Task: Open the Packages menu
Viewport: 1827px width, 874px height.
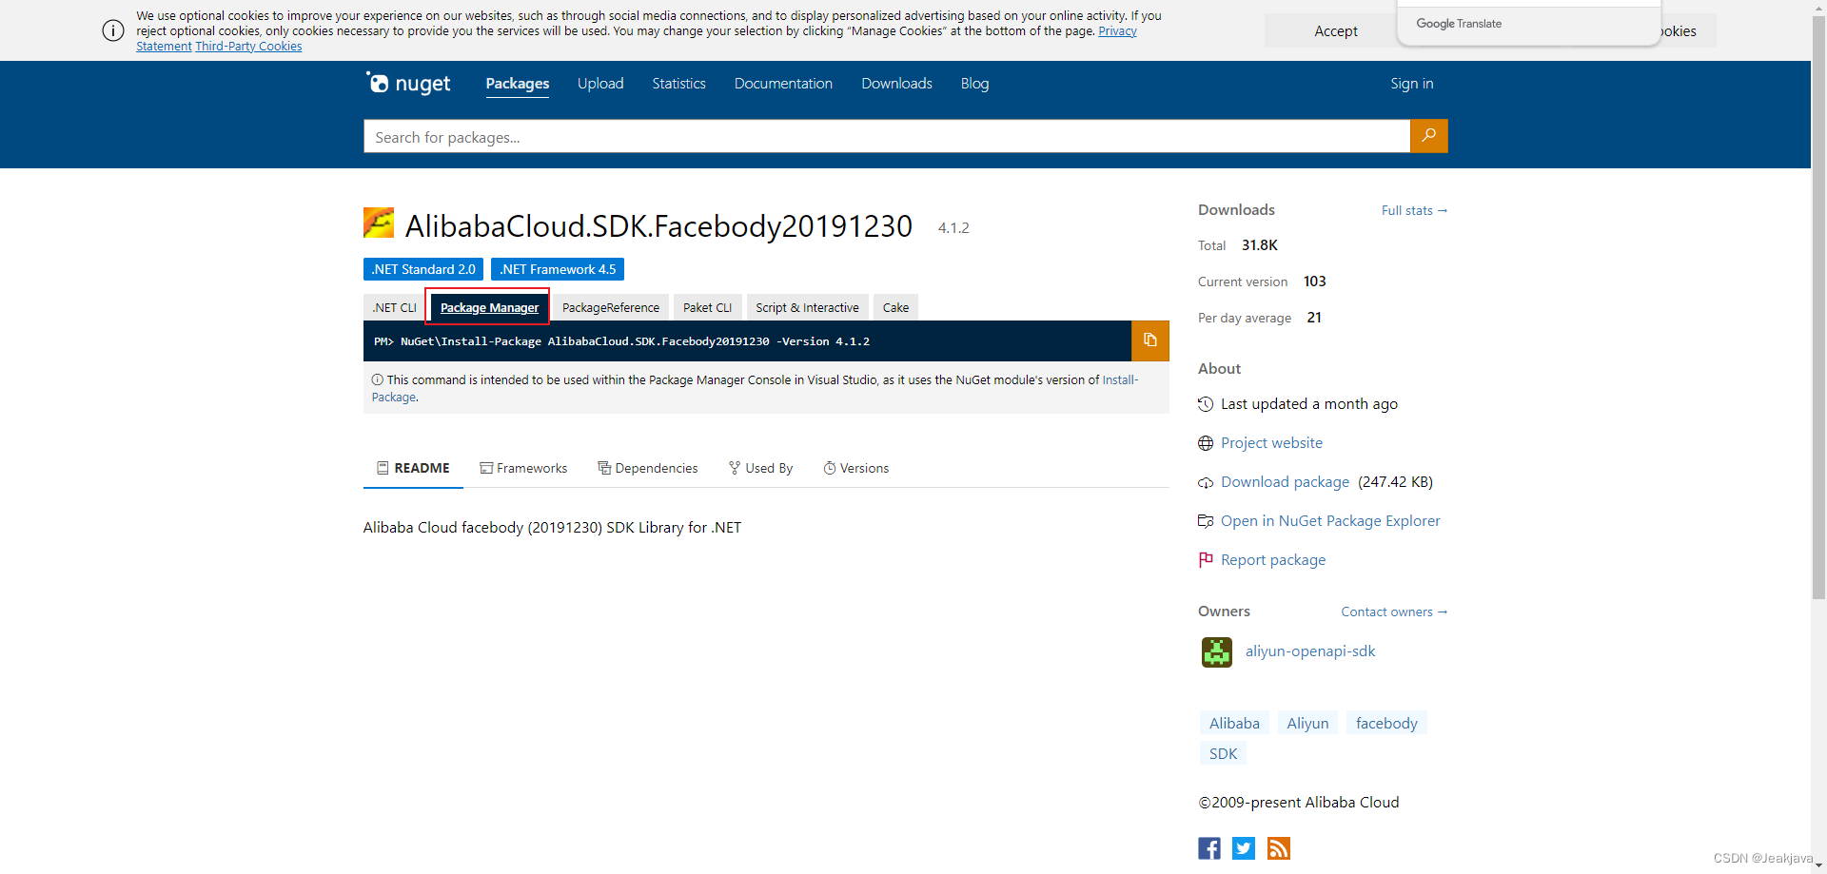Action: click(x=518, y=84)
